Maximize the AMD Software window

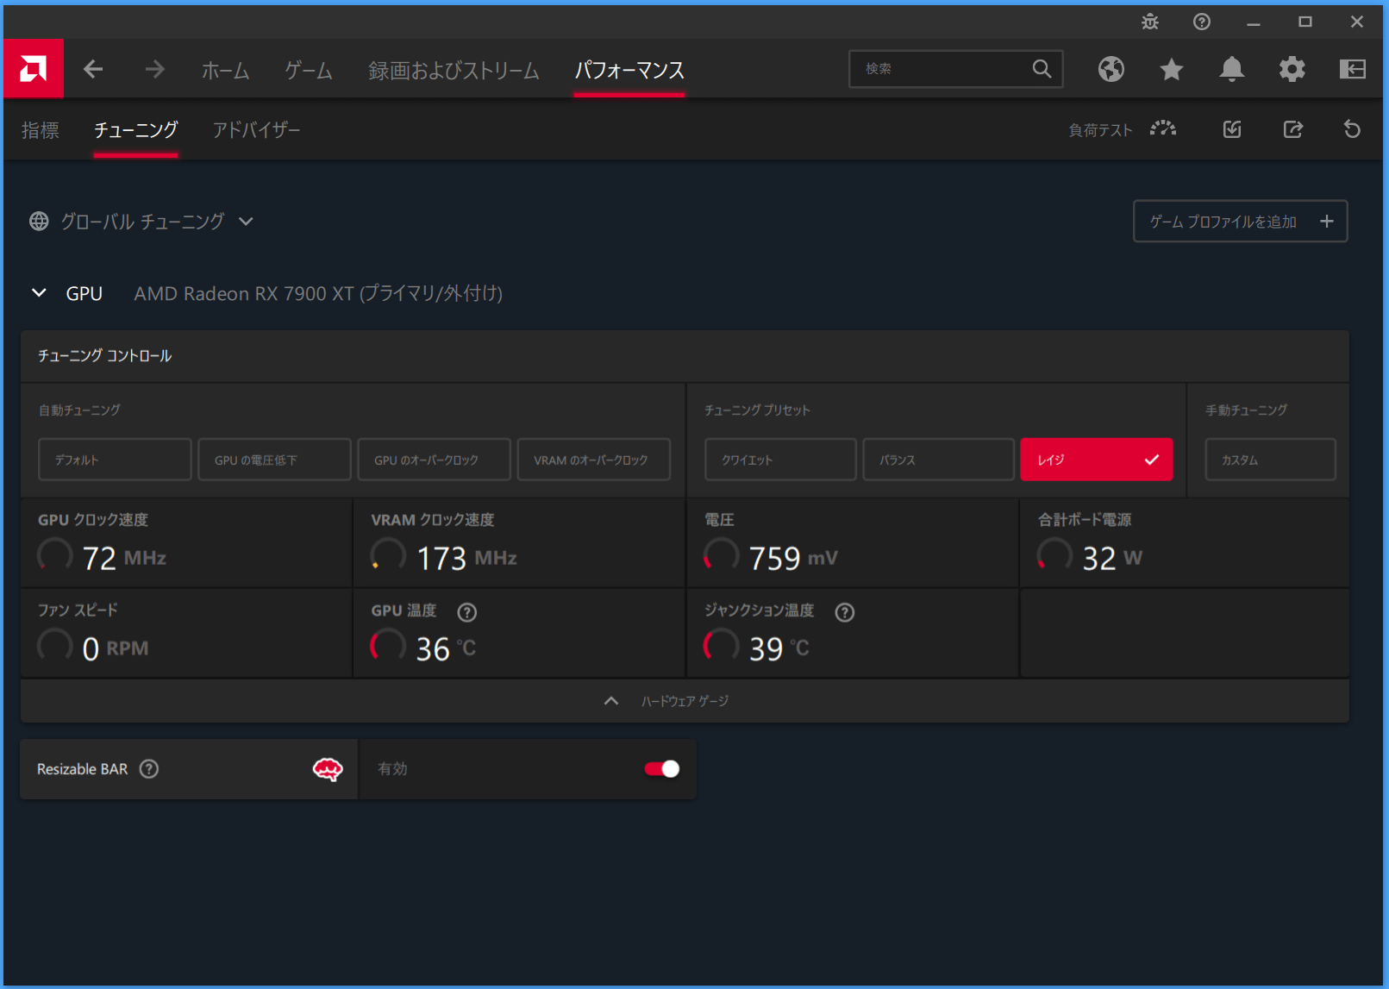pyautogui.click(x=1305, y=22)
